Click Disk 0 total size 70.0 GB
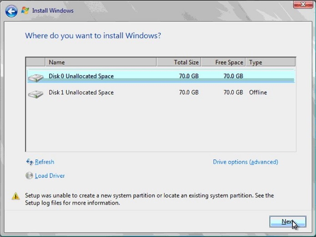316x237 pixels. pyautogui.click(x=189, y=76)
